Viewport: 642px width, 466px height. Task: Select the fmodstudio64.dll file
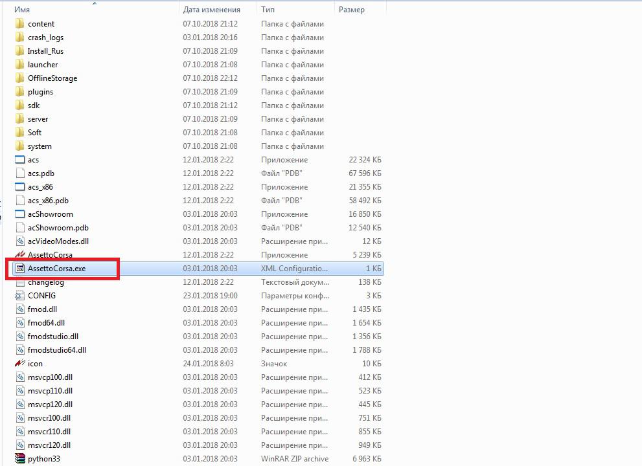click(56, 350)
